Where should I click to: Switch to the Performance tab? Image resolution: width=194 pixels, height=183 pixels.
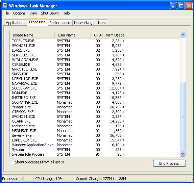[60, 23]
